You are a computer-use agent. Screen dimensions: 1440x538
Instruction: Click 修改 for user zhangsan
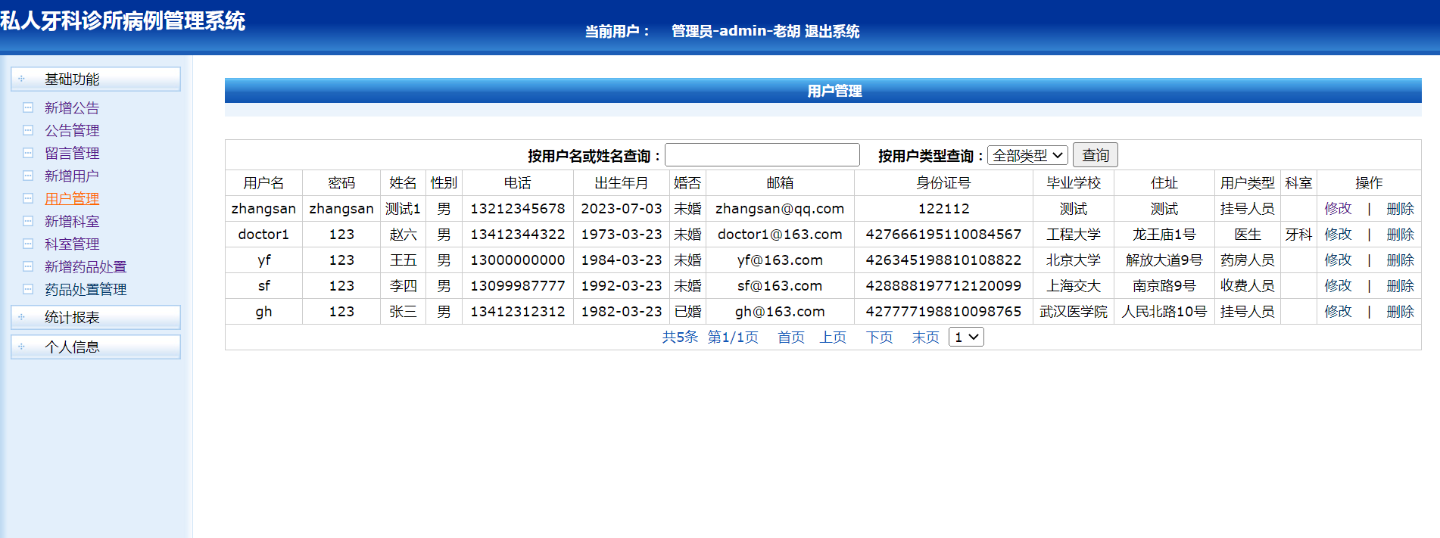pyautogui.click(x=1338, y=208)
